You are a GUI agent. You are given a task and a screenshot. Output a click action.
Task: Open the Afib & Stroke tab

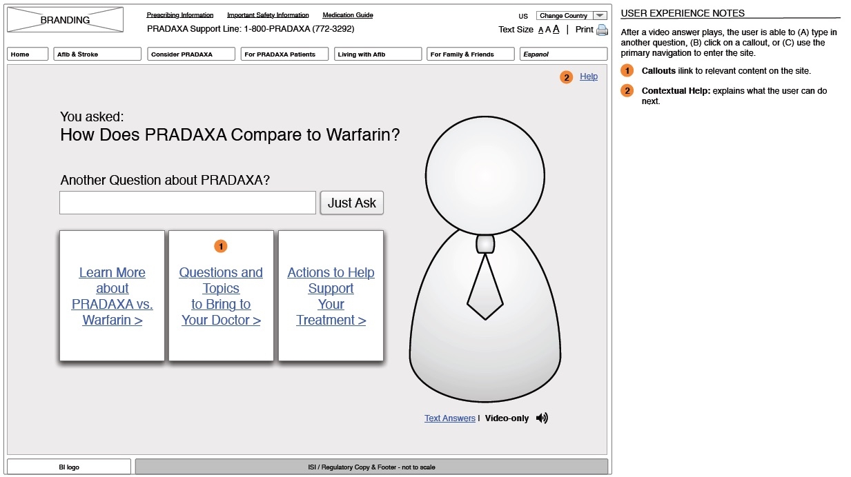pyautogui.click(x=97, y=54)
